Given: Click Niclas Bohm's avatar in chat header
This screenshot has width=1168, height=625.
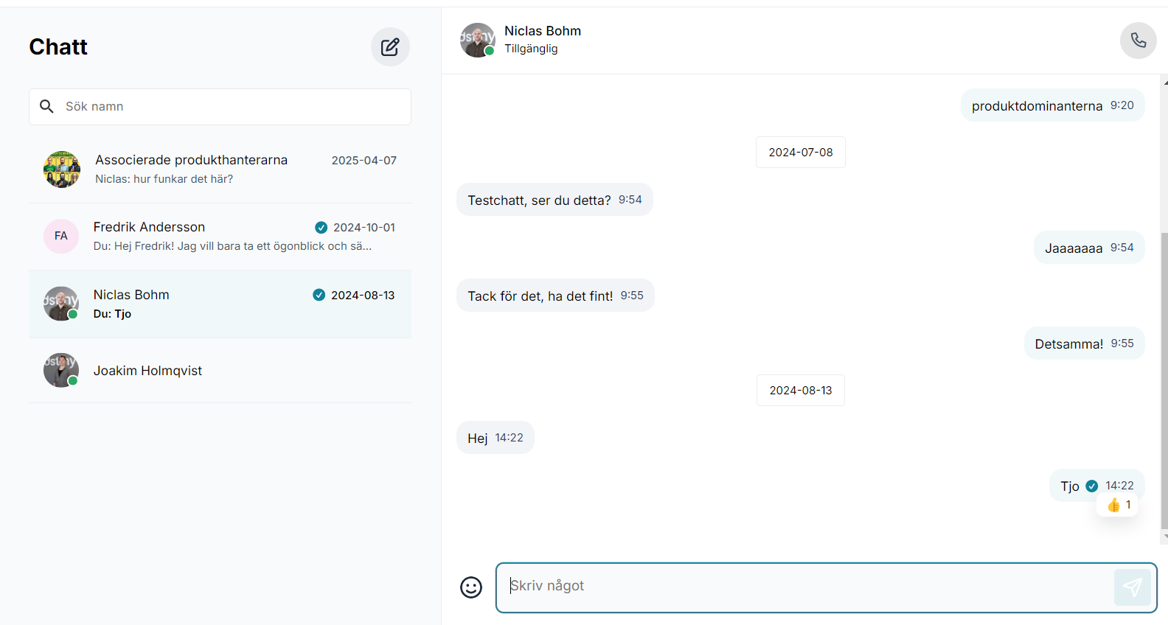Looking at the screenshot, I should [477, 40].
